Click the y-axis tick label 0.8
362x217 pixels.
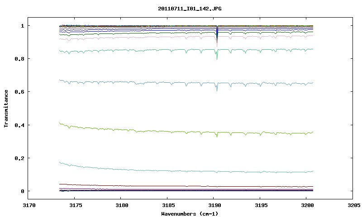click(x=19, y=59)
